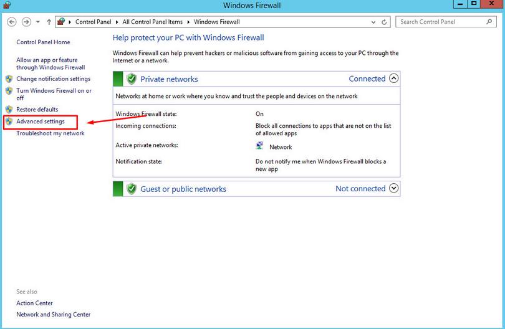505x329 pixels.
Task: Select All Control Panel Items breadcrumb
Action: point(151,22)
